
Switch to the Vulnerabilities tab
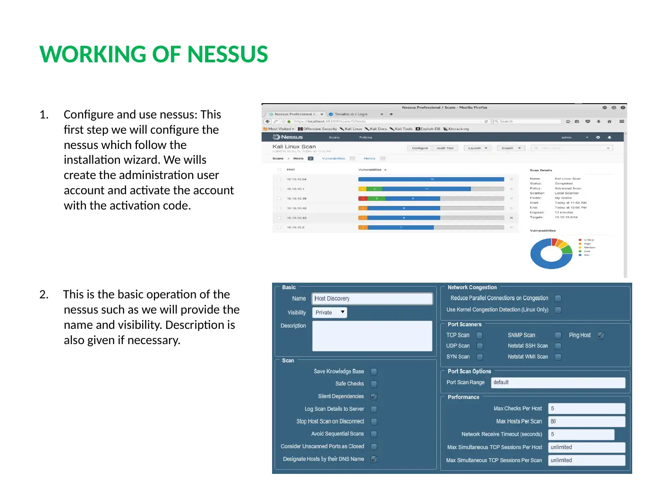[334, 159]
